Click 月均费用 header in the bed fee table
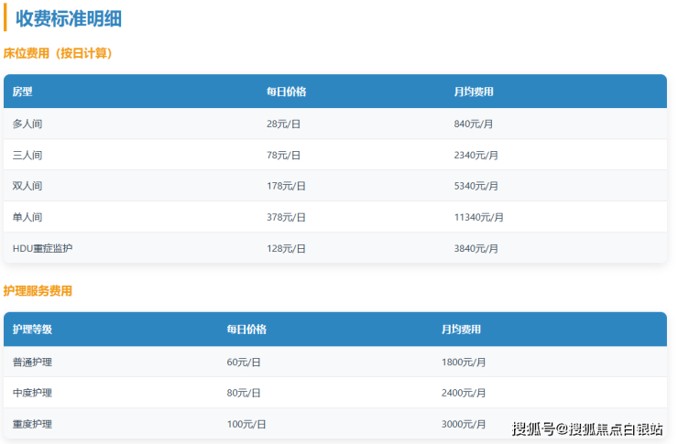Screen dimensions: 678x444 pos(474,92)
